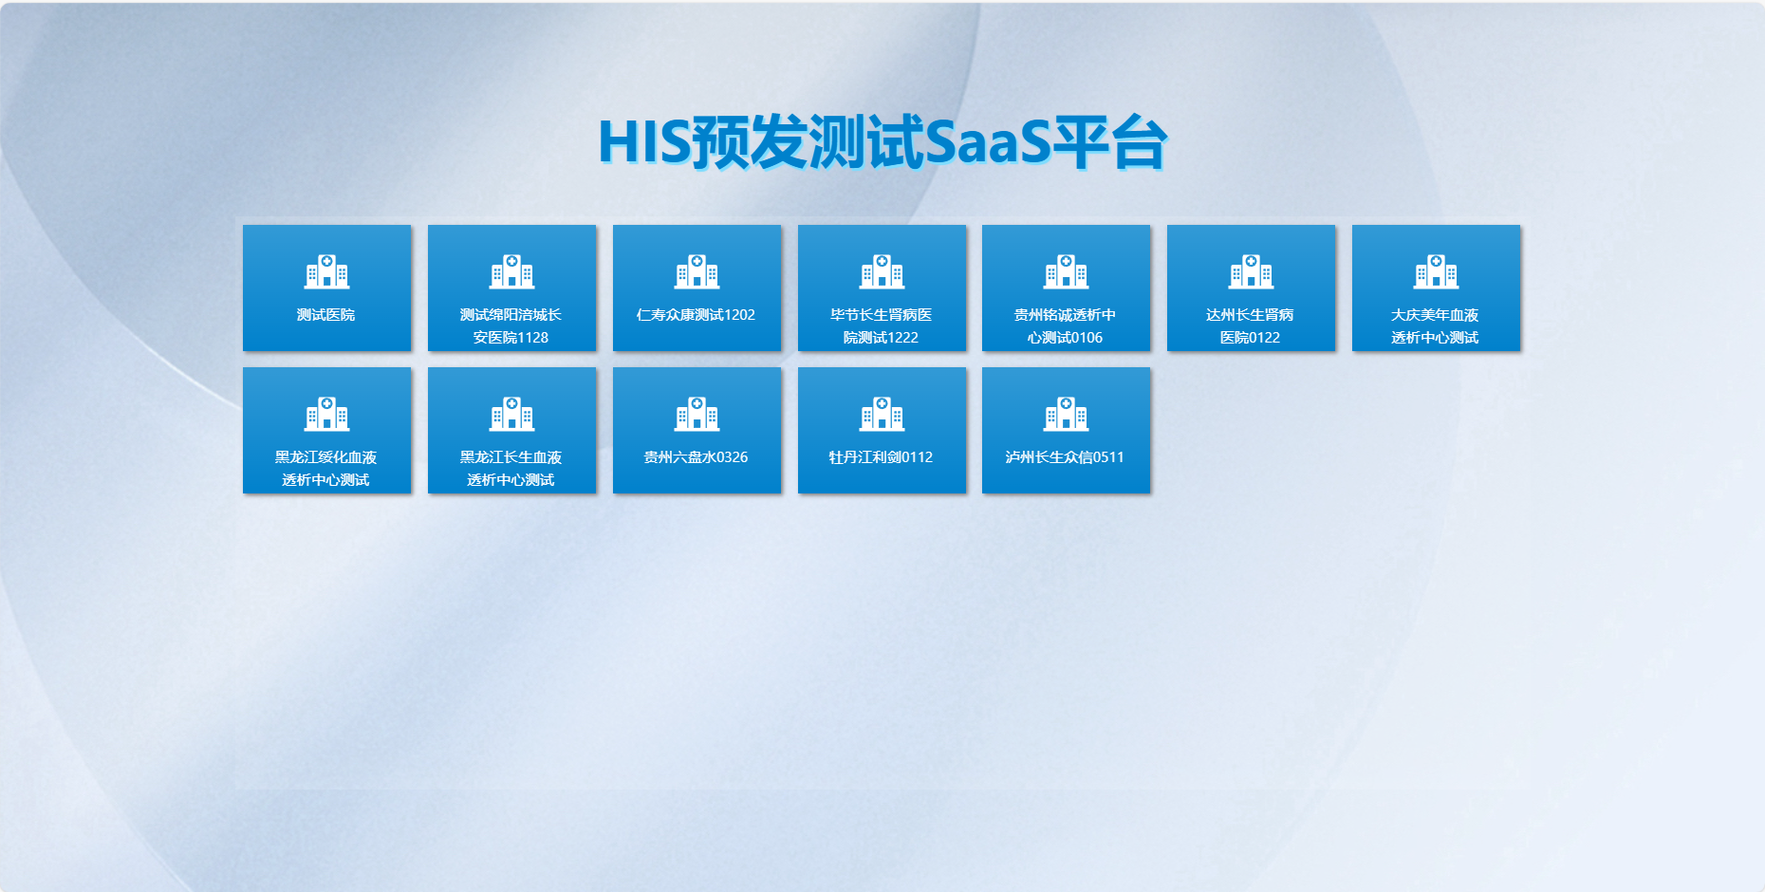Click hospital icon above 仁寿众康测试1202
The width and height of the screenshot is (1765, 892).
[697, 271]
